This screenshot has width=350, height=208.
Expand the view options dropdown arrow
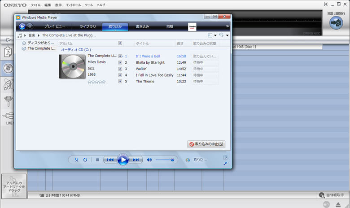227,35
